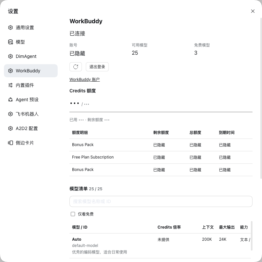This screenshot has width=262, height=262.
Task: Open 模型 settings section
Action: pos(31,42)
